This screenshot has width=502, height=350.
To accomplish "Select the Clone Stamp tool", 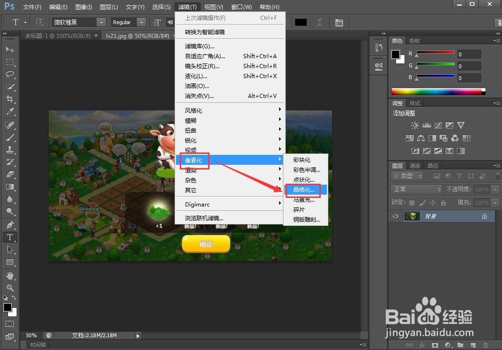I will click(x=10, y=150).
